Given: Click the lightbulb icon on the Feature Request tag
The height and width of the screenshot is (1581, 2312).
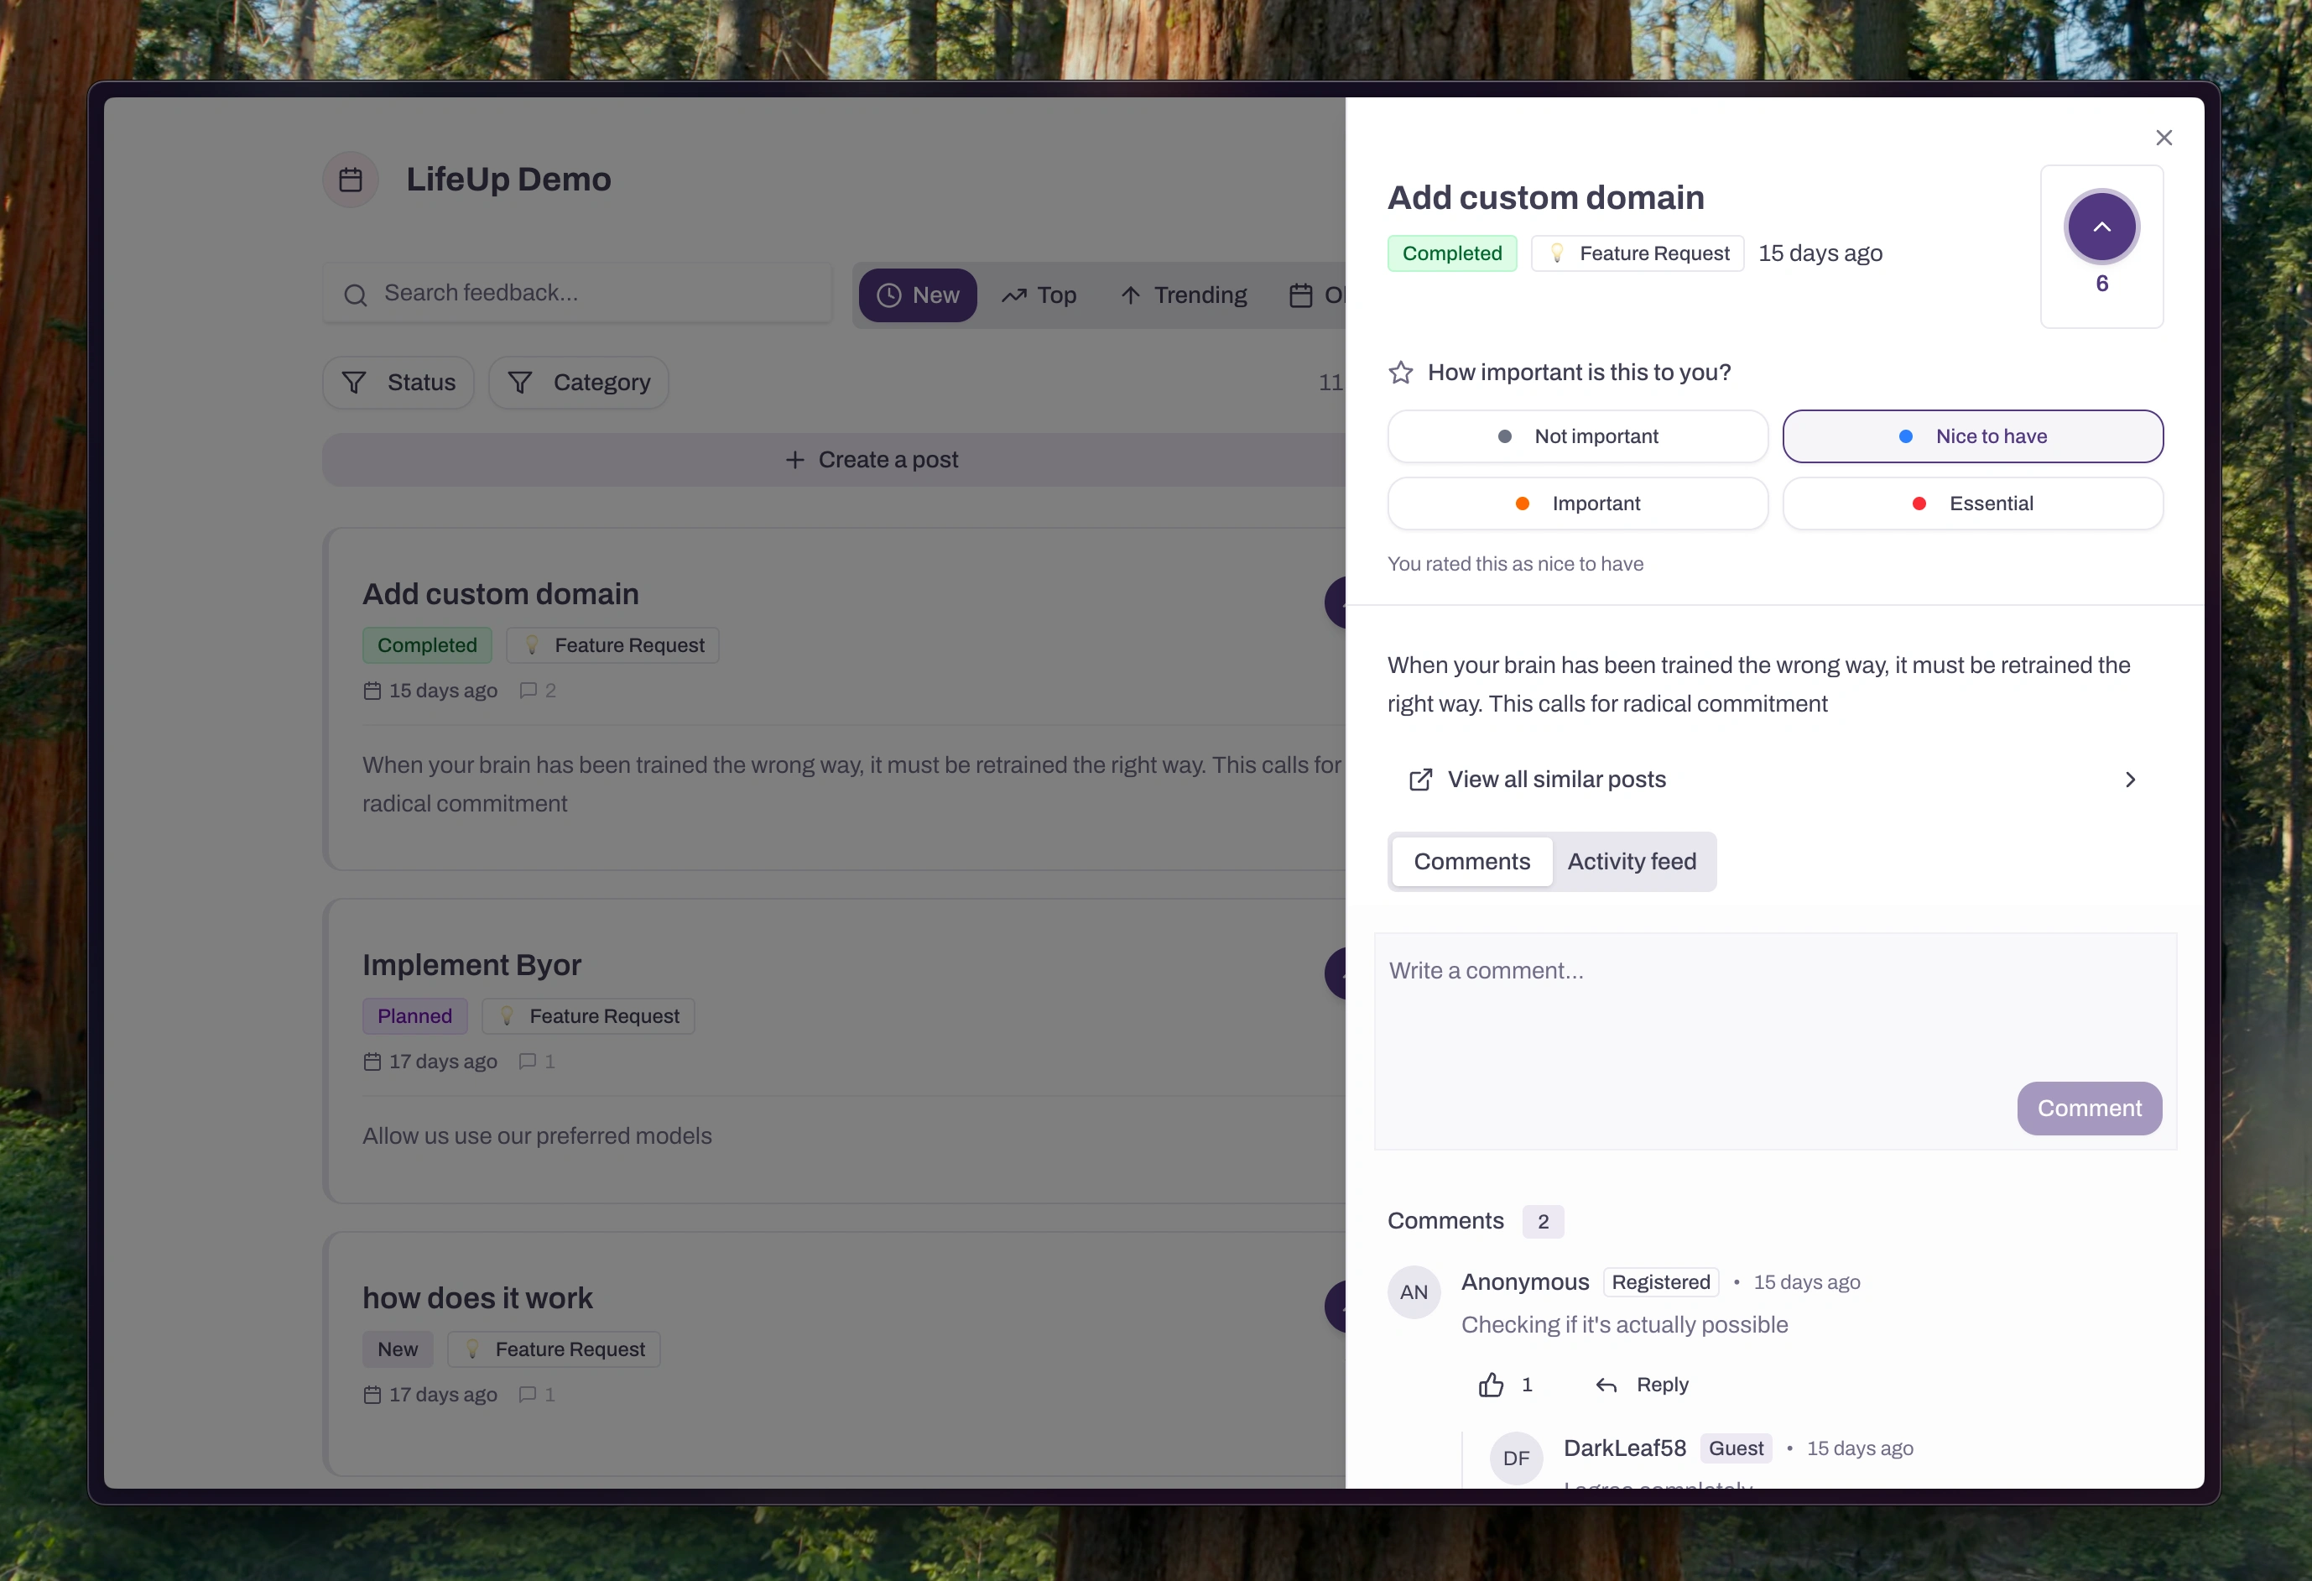Looking at the screenshot, I should (x=1558, y=253).
